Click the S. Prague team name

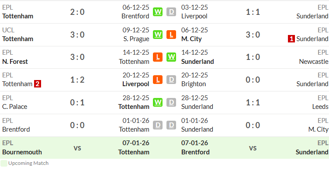point(136,39)
